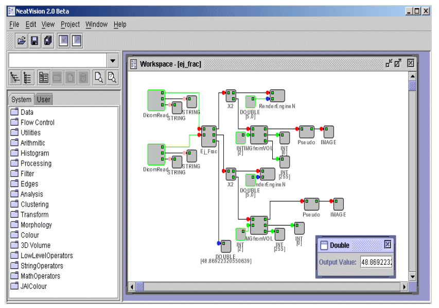The image size is (439, 308).
Task: Click the document magnifier search icon
Action: point(98,78)
